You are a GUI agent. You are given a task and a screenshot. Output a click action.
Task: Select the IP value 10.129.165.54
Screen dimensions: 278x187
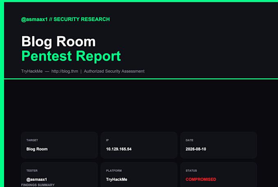click(119, 149)
